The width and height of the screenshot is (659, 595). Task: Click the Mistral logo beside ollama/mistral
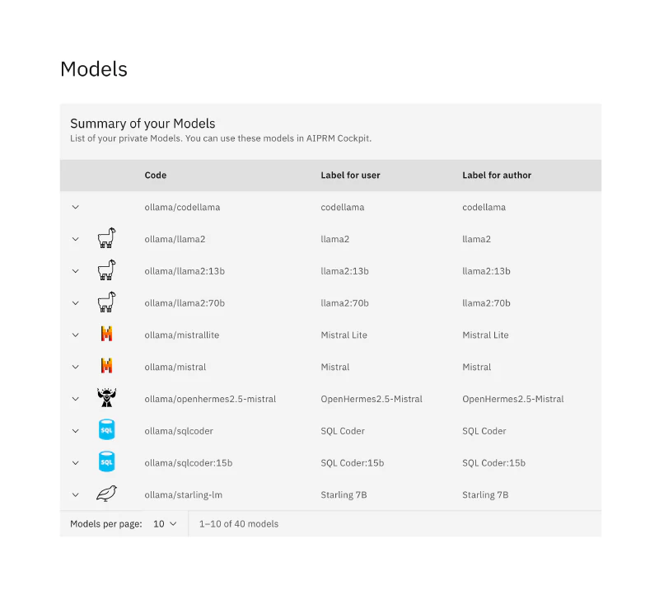pos(107,366)
